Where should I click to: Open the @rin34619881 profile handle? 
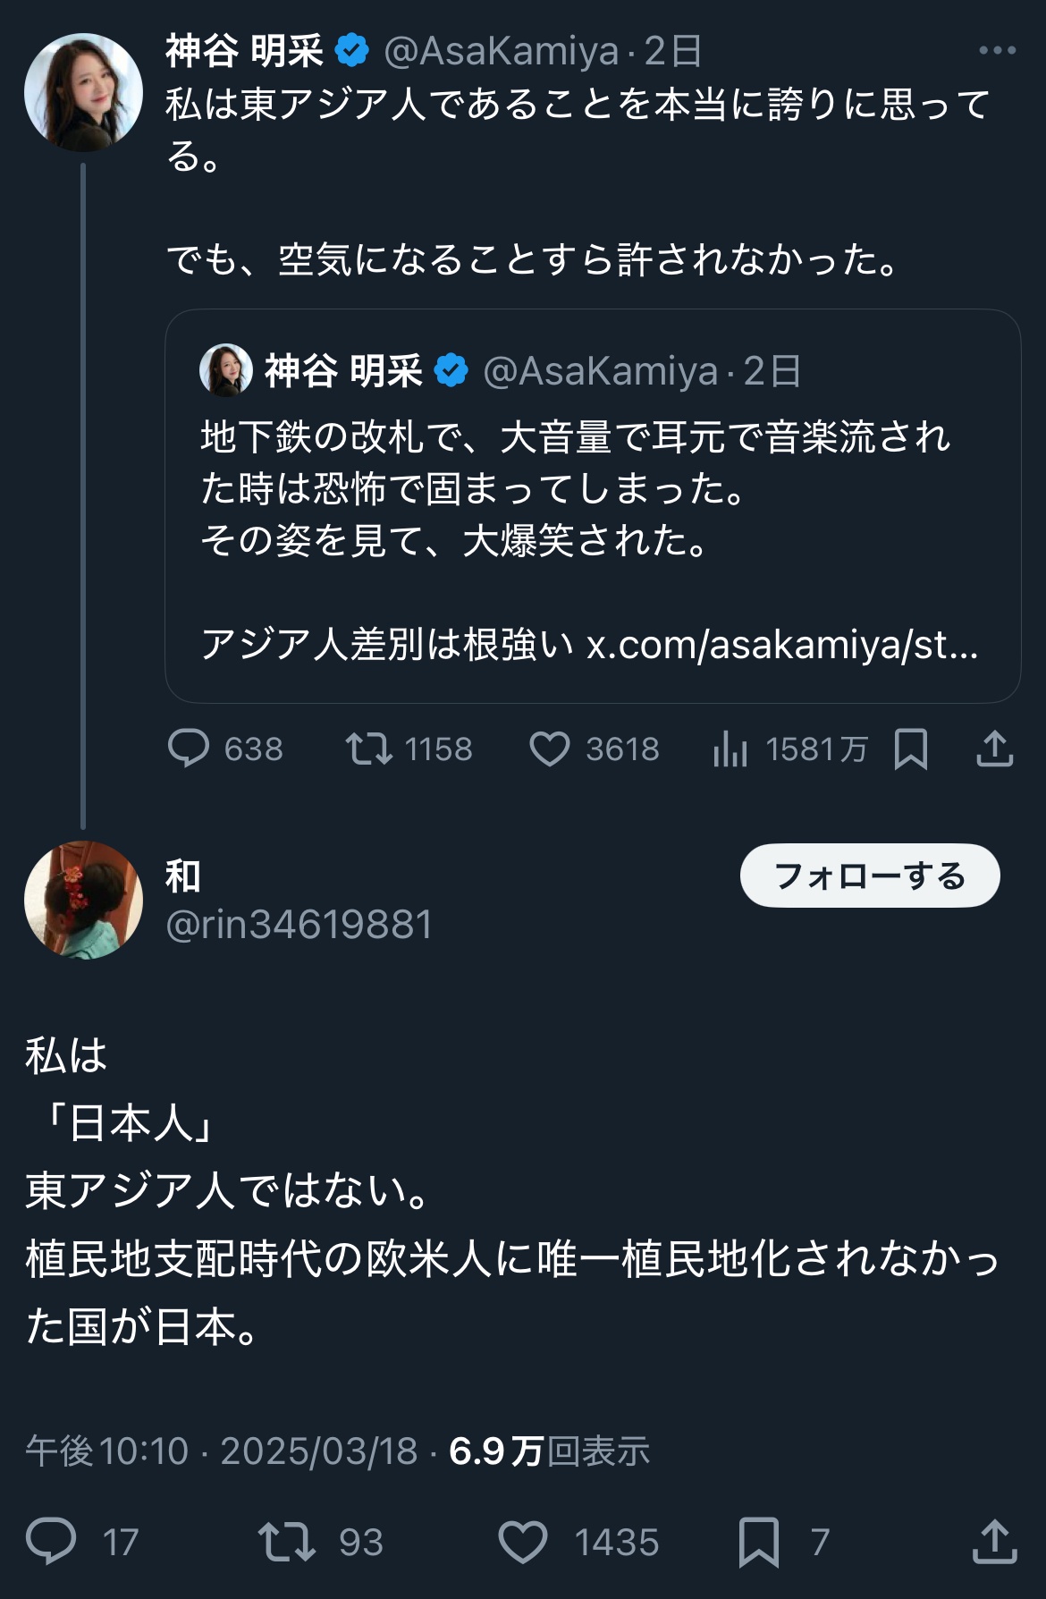pos(299,925)
